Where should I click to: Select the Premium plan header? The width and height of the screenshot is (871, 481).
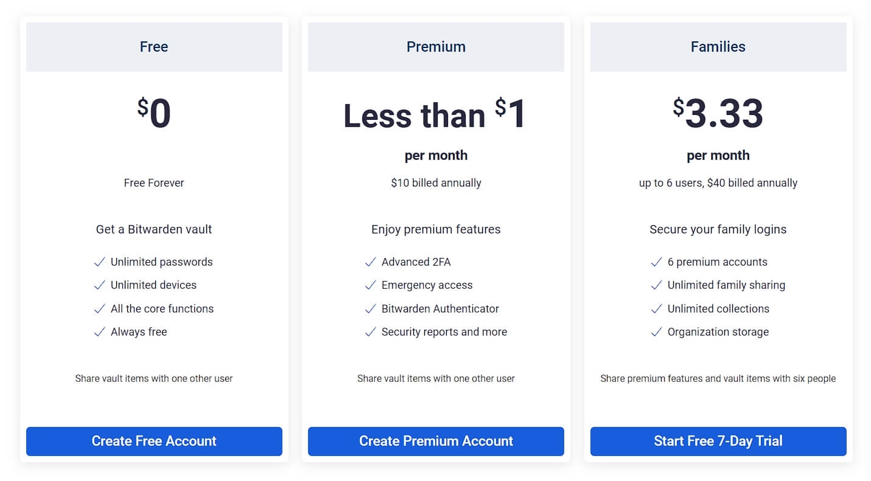[x=436, y=47]
